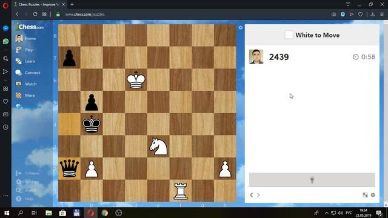388x218 pixels.
Task: Open Chrome from the taskbar
Action: pos(104,213)
